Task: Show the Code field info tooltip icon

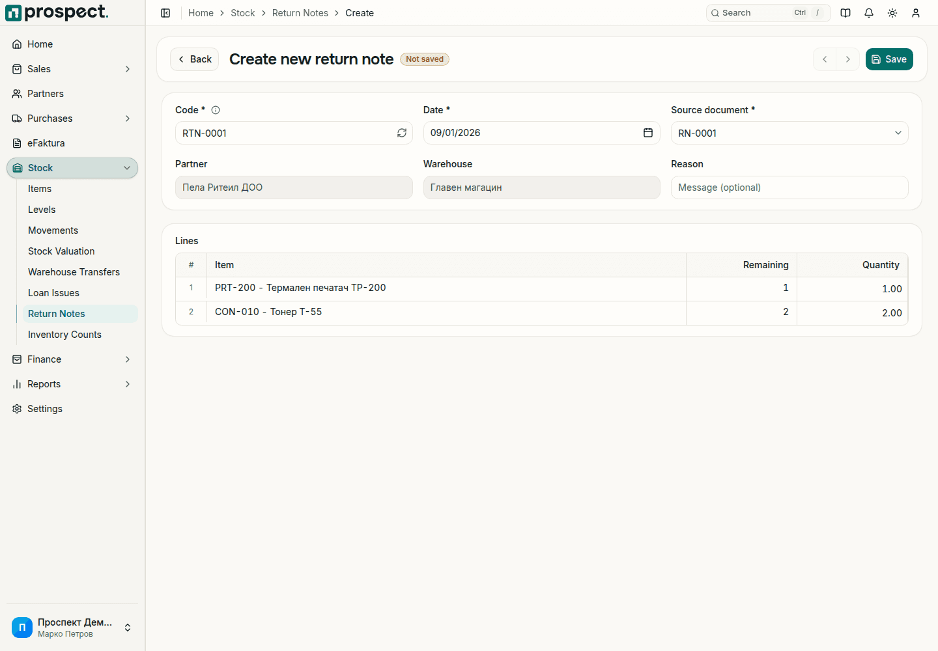Action: [216, 110]
